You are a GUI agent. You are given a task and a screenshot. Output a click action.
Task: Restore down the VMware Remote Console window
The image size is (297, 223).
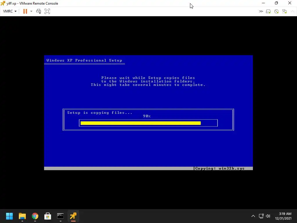point(276,3)
